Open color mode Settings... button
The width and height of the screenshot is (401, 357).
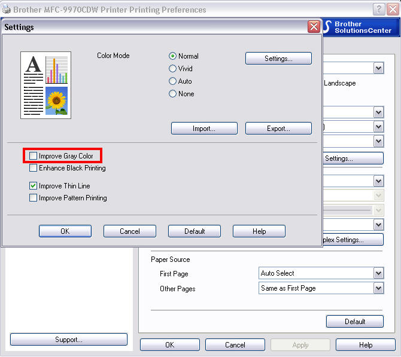click(278, 59)
